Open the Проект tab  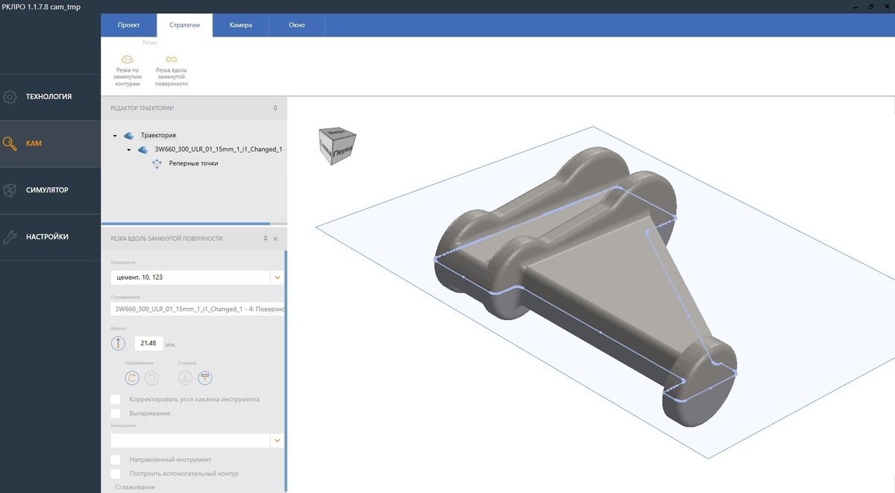[128, 25]
